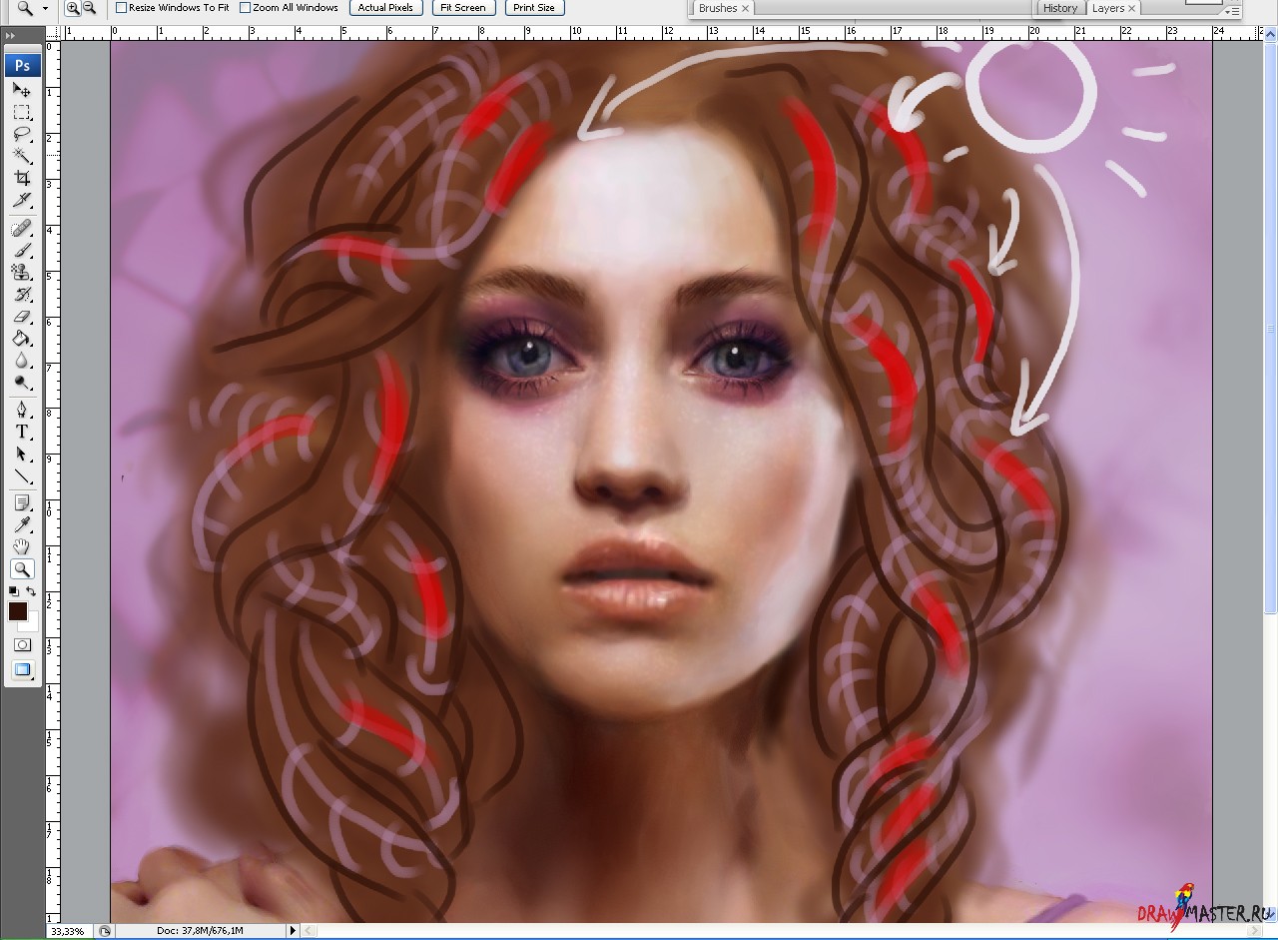Select the Move tool
Image resolution: width=1278 pixels, height=940 pixels.
(22, 90)
